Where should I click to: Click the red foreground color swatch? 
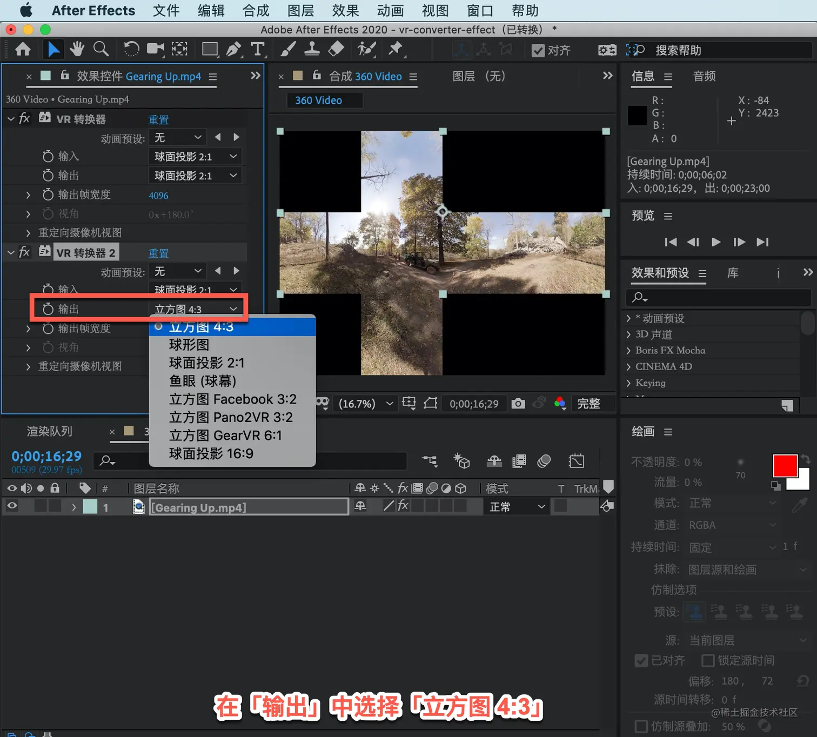pos(785,465)
